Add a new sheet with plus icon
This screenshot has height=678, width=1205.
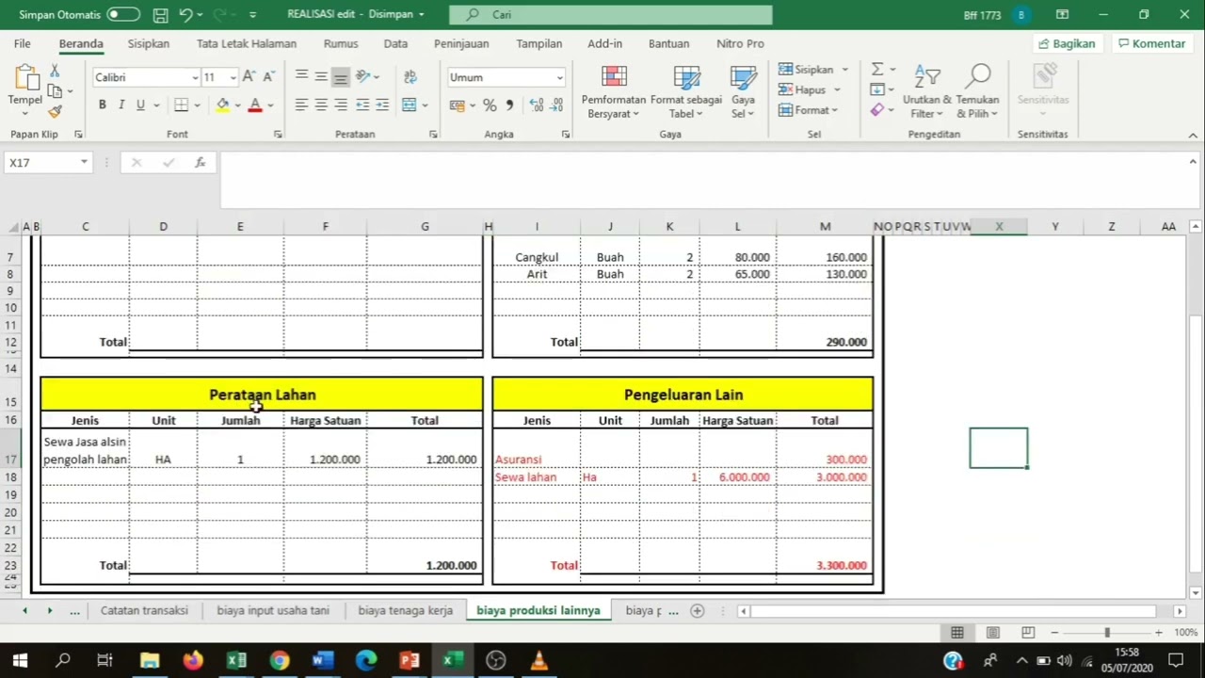click(x=698, y=610)
